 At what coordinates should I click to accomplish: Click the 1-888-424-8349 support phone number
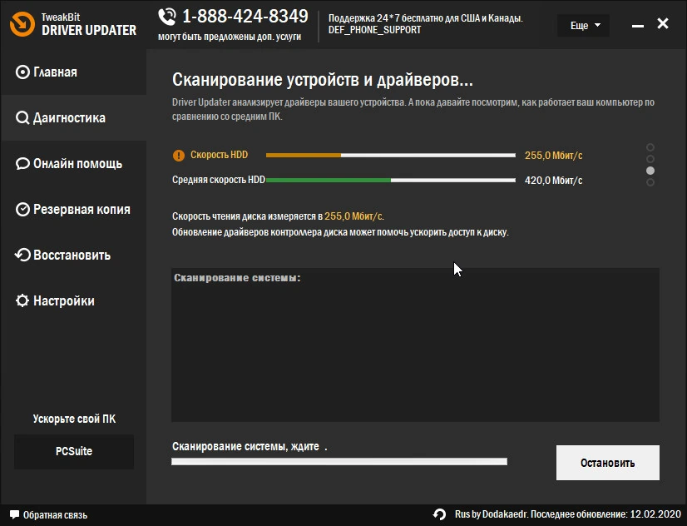[245, 16]
